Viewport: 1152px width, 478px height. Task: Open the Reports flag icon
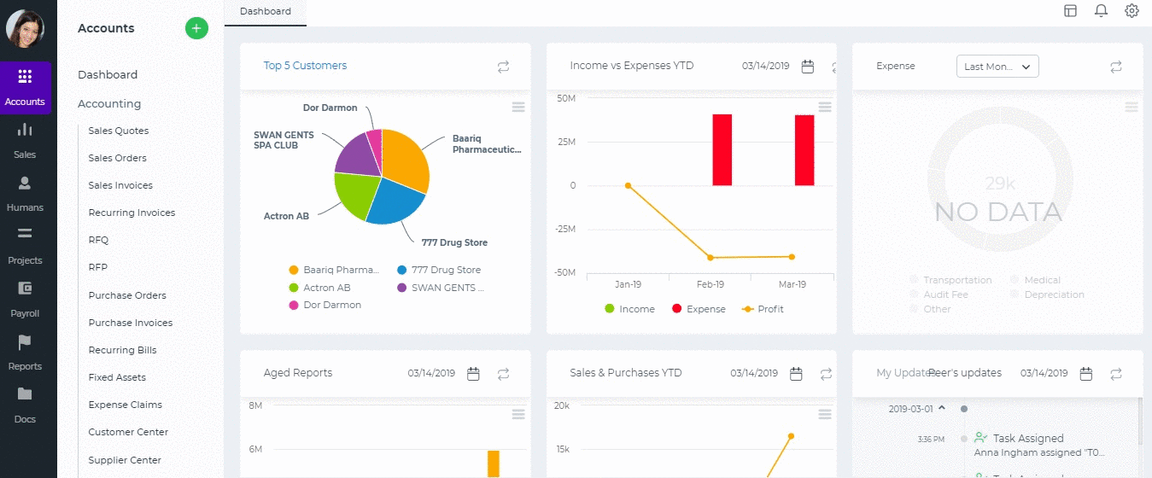coord(25,341)
